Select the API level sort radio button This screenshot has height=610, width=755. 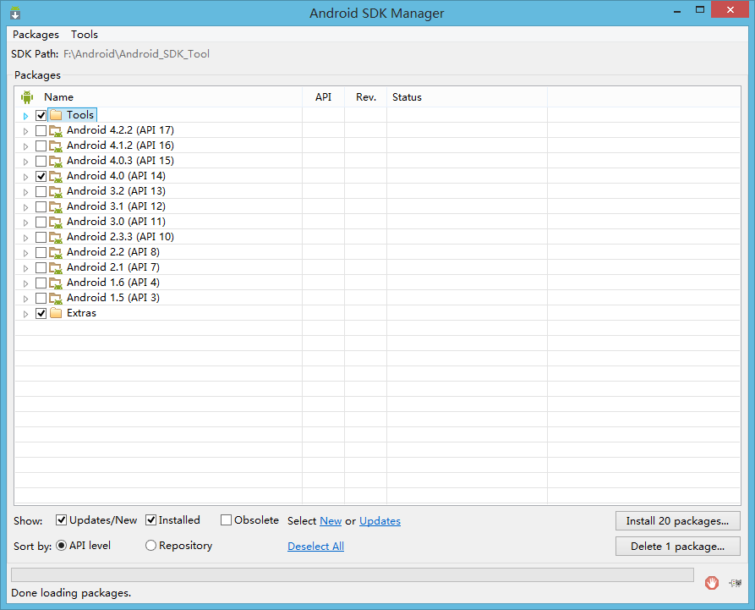tap(61, 546)
